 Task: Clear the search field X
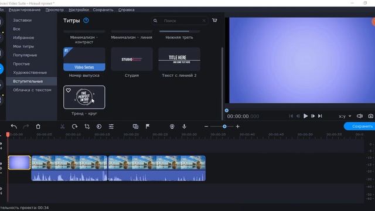tap(204, 21)
